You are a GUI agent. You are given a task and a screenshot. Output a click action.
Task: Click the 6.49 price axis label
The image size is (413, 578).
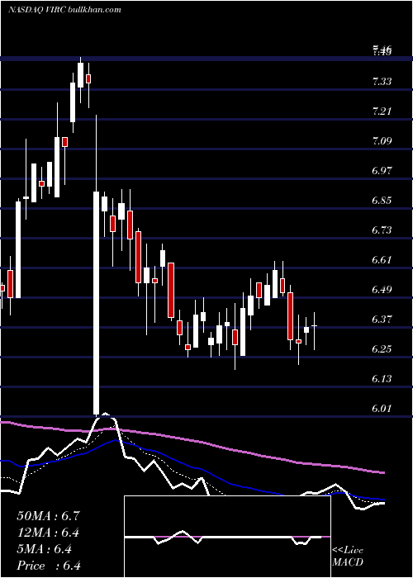click(382, 289)
